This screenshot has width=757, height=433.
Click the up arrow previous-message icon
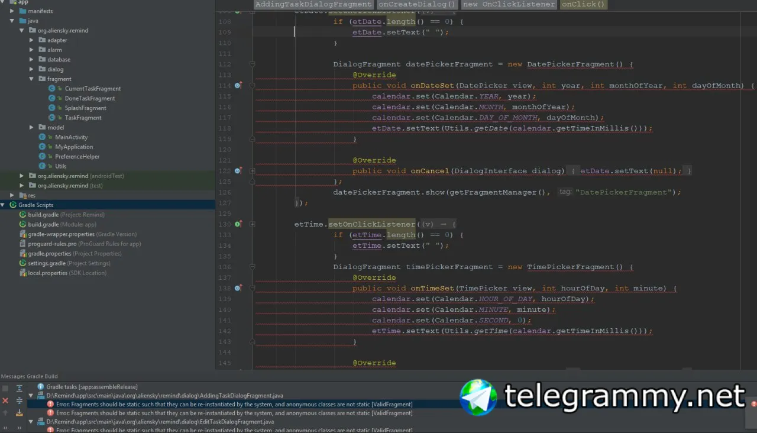(x=5, y=413)
